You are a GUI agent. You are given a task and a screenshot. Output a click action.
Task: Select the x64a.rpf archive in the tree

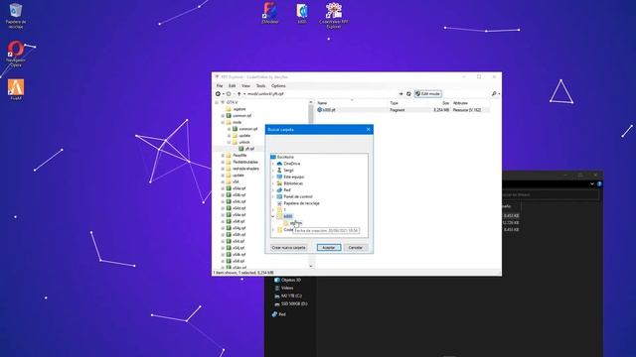238,188
